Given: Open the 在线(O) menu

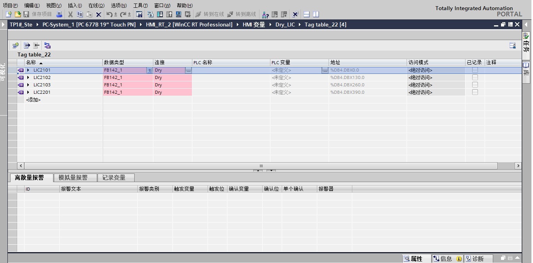Looking at the screenshot, I should (x=96, y=5).
